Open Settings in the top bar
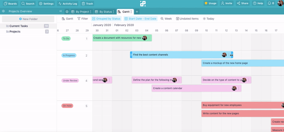 point(47,4)
